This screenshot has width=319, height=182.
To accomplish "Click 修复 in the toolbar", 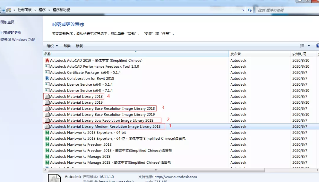I will click(x=79, y=46).
